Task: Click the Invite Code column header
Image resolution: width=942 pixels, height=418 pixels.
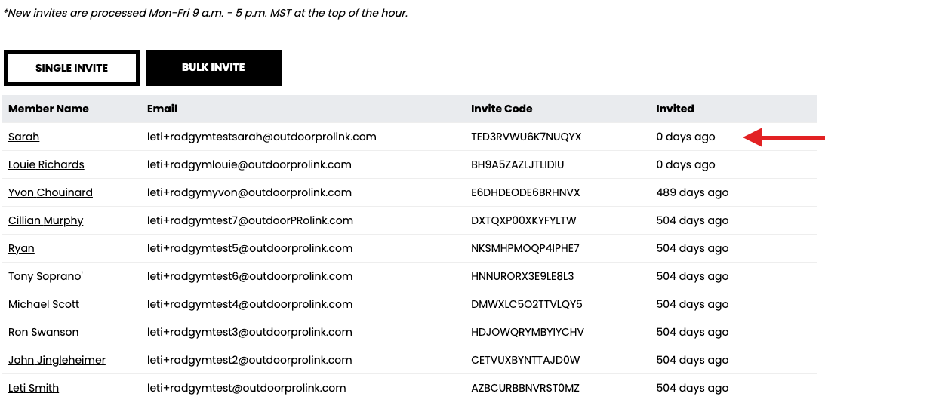Action: 502,109
